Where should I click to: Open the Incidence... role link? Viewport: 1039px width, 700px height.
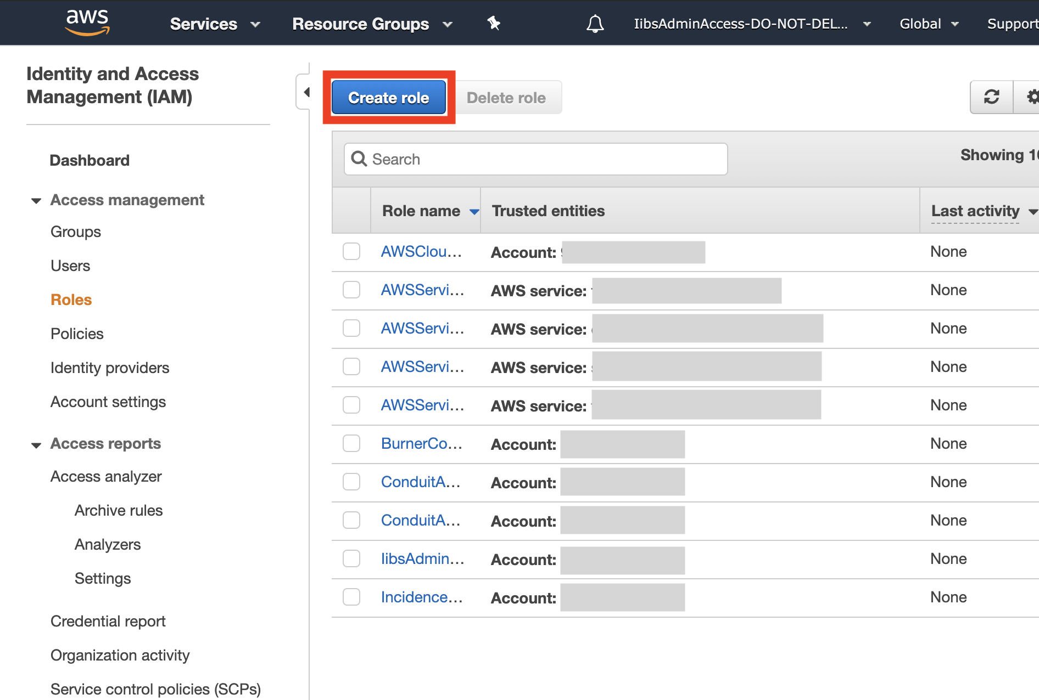click(x=422, y=597)
